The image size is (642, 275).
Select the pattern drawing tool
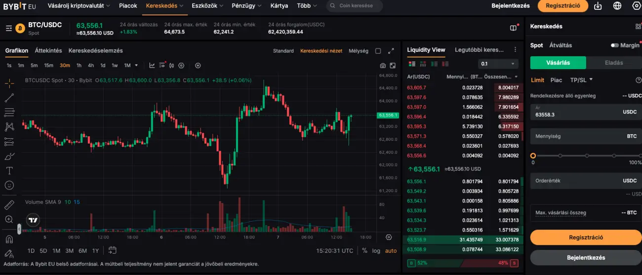point(9,127)
